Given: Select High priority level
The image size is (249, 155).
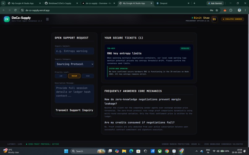Looking at the screenshot, I should pos(88,76).
